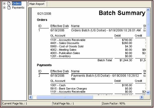Click the report date 6/21/2006
The height and width of the screenshot is (112, 155).
[x=44, y=14]
